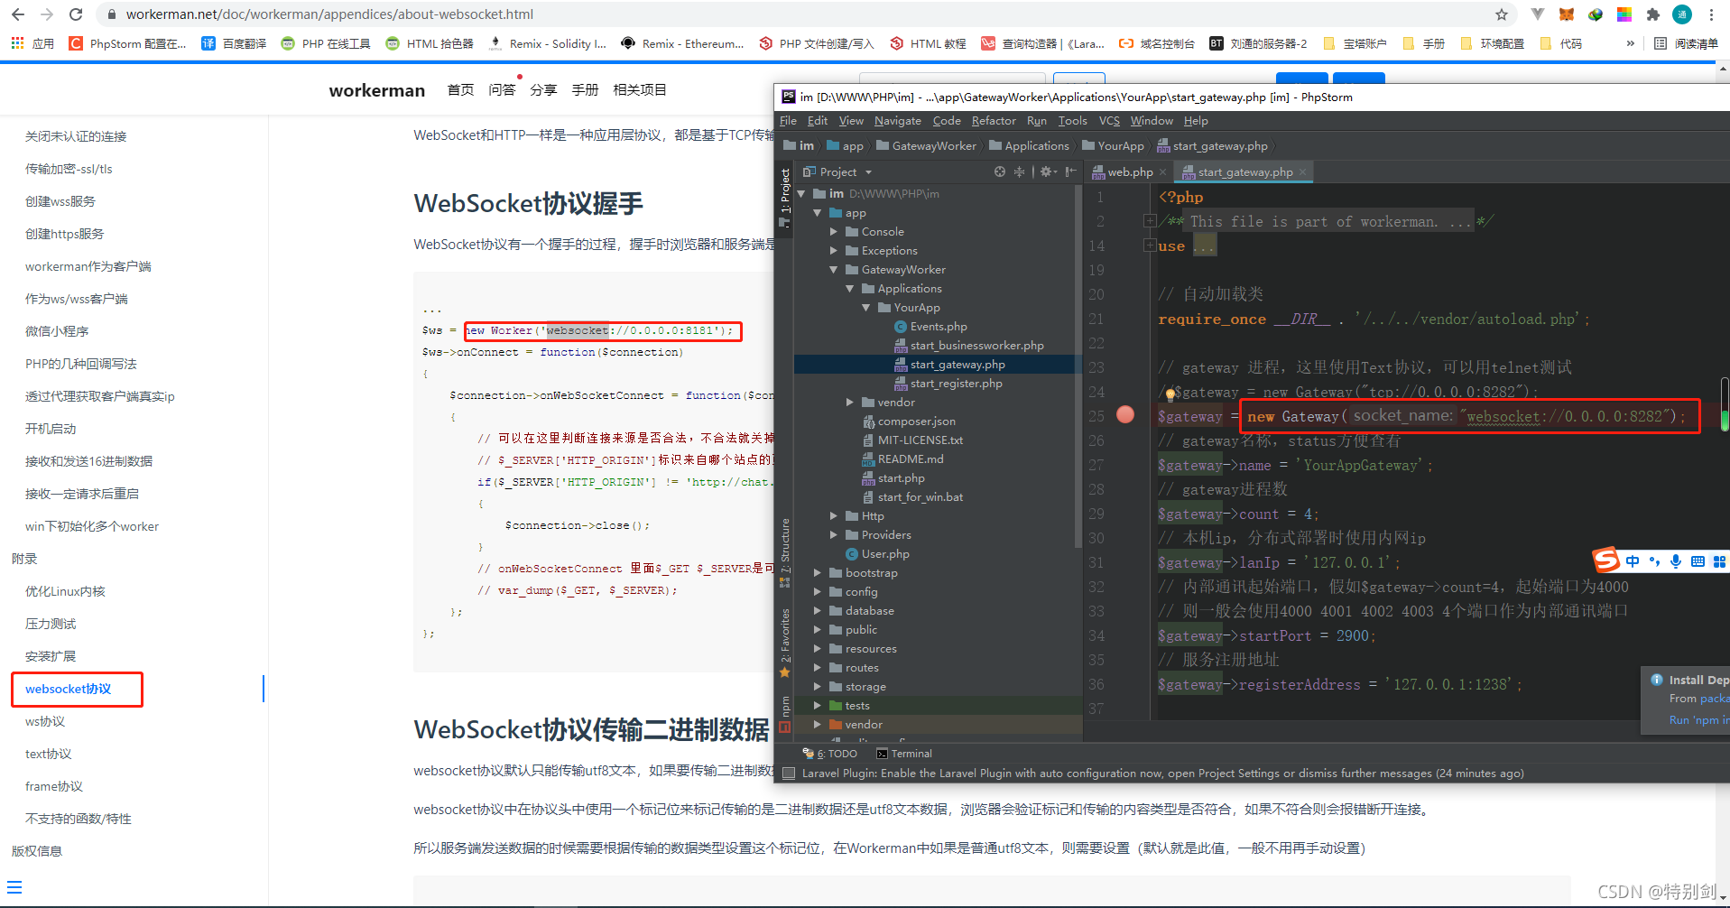Viewport: 1730px width, 908px height.
Task: Open the Apps grid shortcut in bookmarks bar
Action: pos(17,43)
